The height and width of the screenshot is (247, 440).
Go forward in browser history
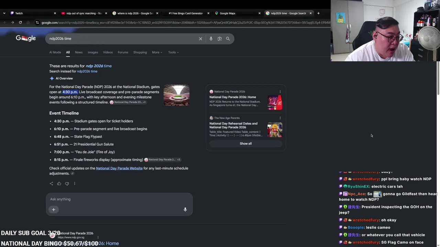12,23
